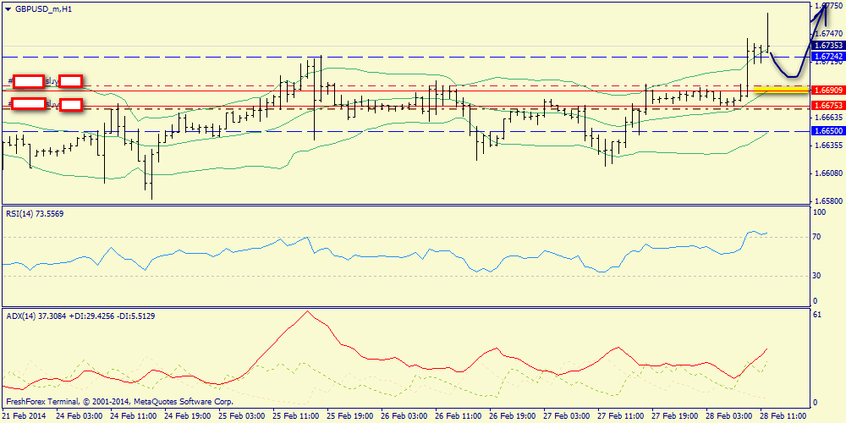Click the 1.66080 price on scale
846x423 pixels.
pyautogui.click(x=828, y=173)
